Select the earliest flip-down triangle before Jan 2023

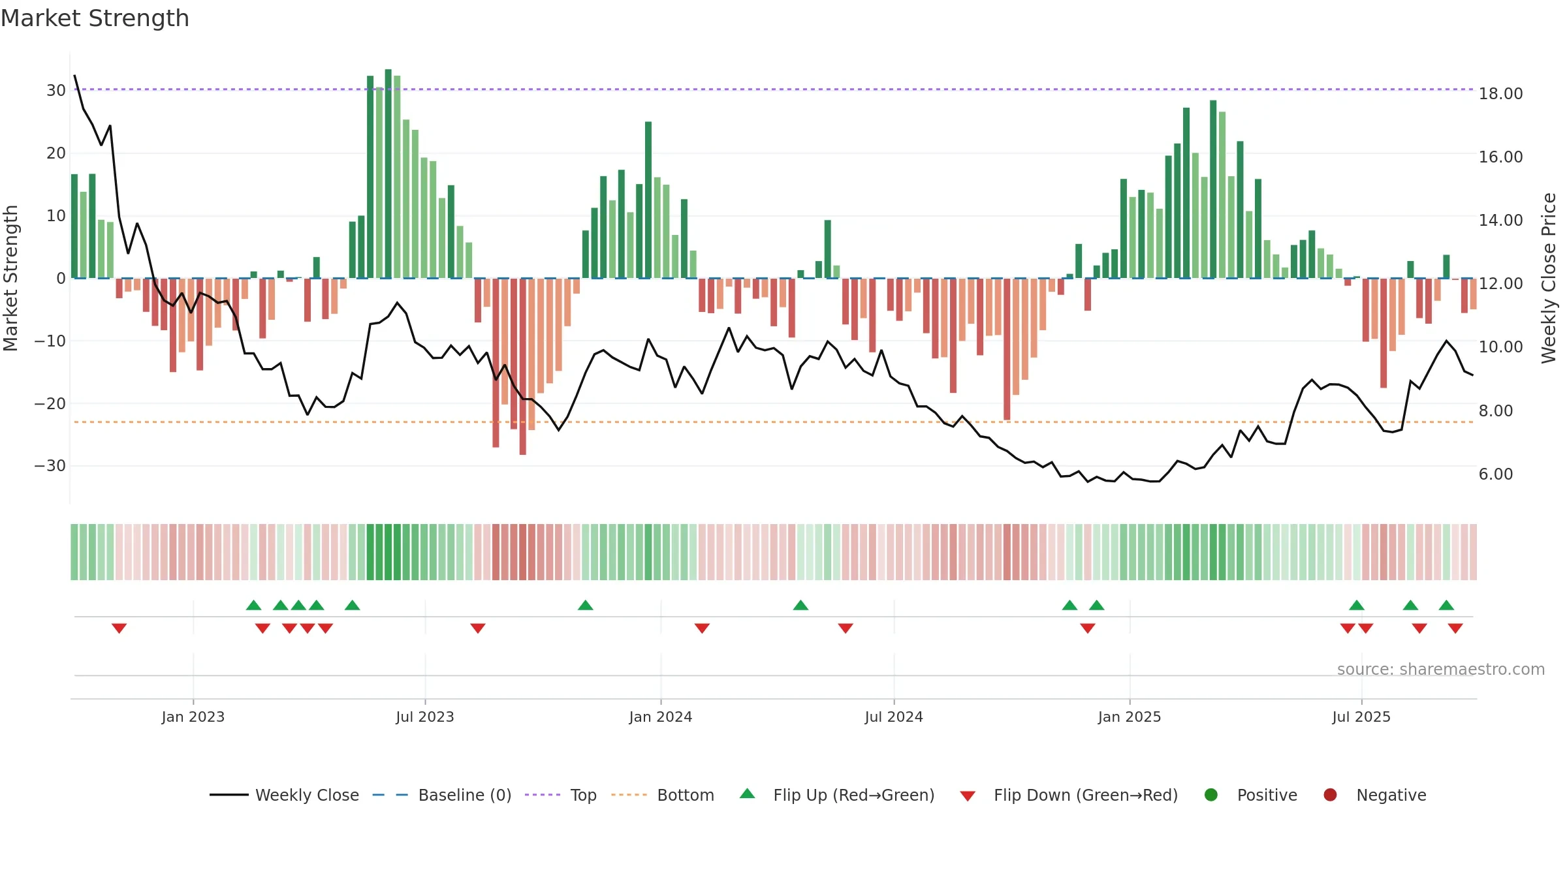coord(119,628)
